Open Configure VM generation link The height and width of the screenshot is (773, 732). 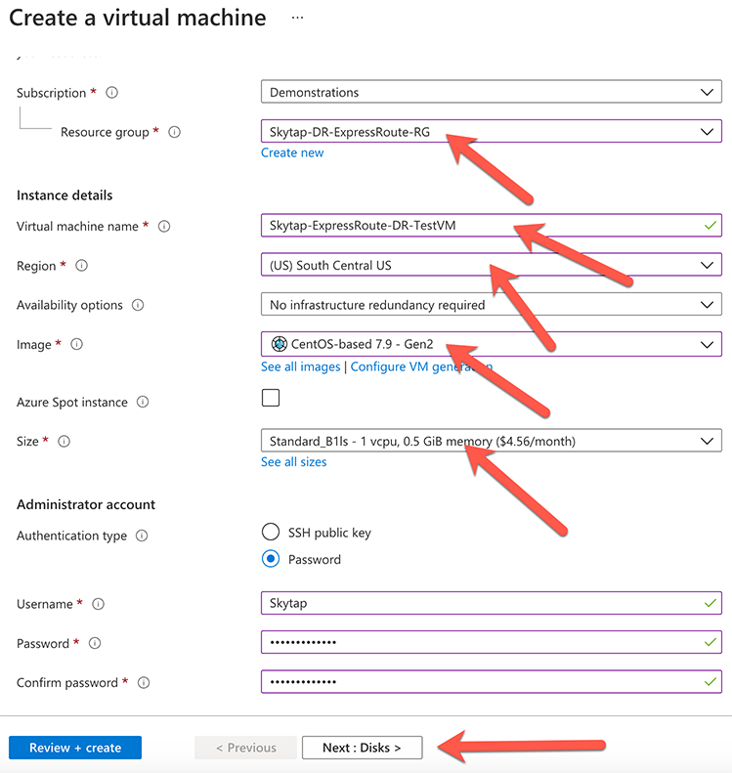coord(421,366)
